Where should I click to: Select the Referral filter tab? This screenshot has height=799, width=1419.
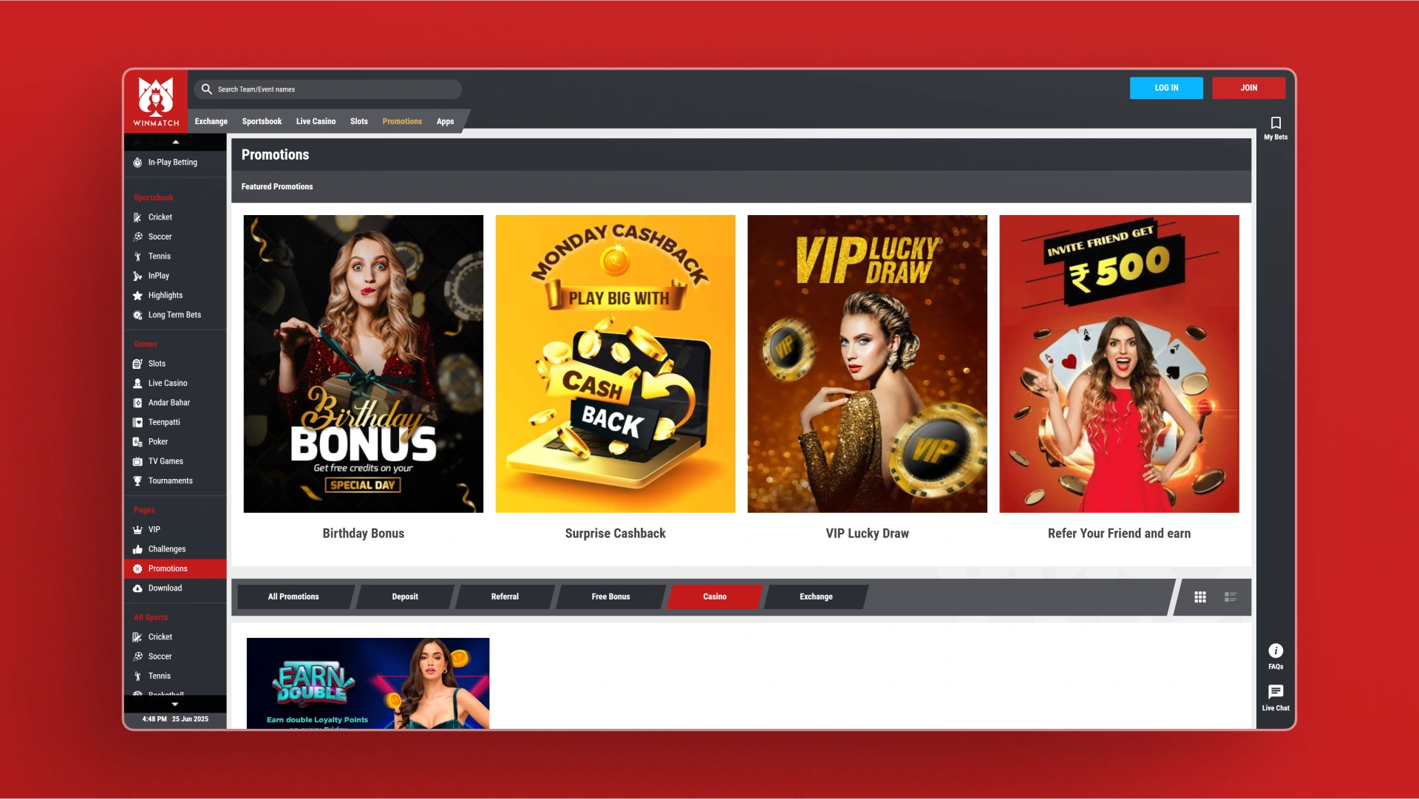pos(505,597)
